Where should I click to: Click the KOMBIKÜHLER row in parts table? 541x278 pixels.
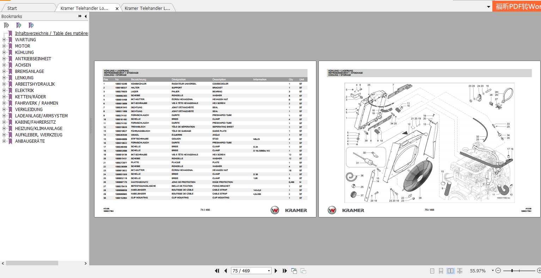pyautogui.click(x=205, y=84)
